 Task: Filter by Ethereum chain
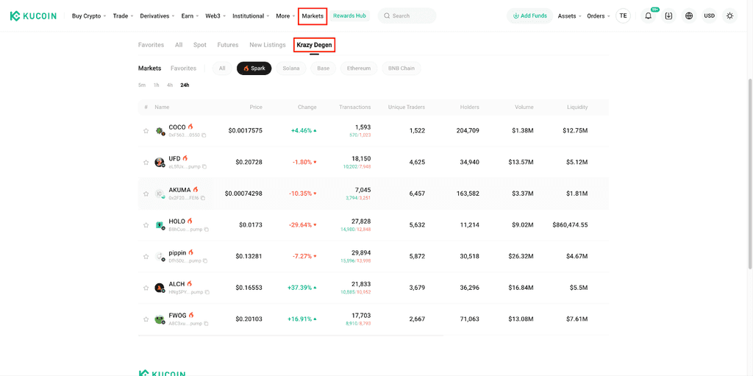[359, 68]
